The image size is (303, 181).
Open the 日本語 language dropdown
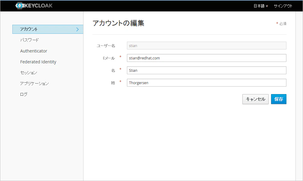coord(261,6)
